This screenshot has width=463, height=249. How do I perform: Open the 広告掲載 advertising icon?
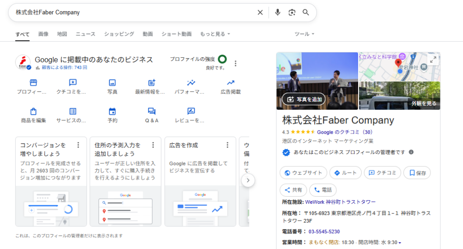[231, 82]
